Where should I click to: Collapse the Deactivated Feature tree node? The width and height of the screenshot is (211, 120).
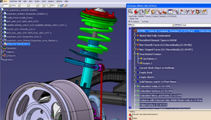click(134, 54)
